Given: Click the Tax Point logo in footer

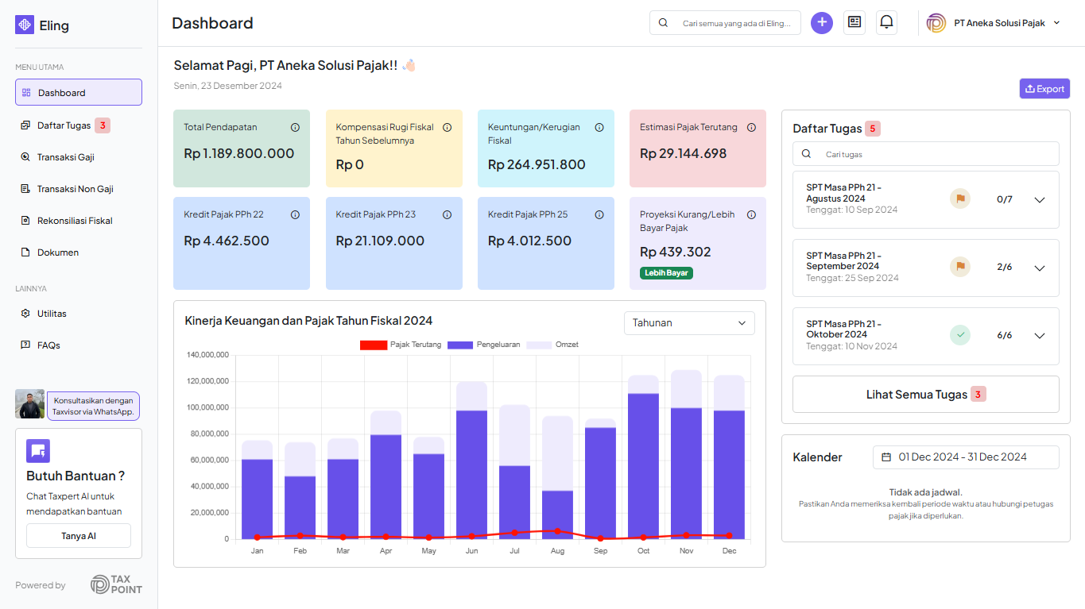Looking at the screenshot, I should (116, 584).
